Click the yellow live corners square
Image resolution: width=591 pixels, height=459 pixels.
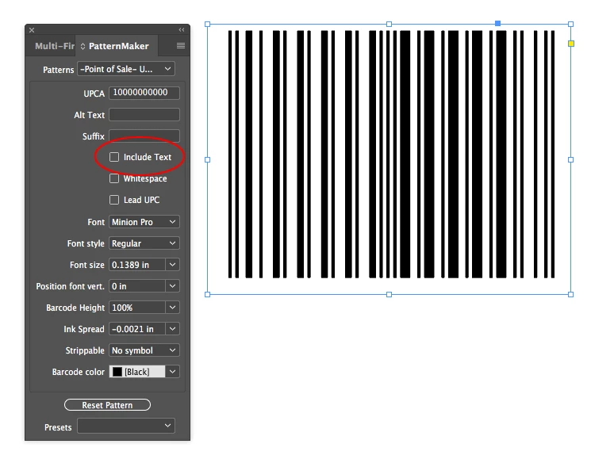pyautogui.click(x=571, y=44)
